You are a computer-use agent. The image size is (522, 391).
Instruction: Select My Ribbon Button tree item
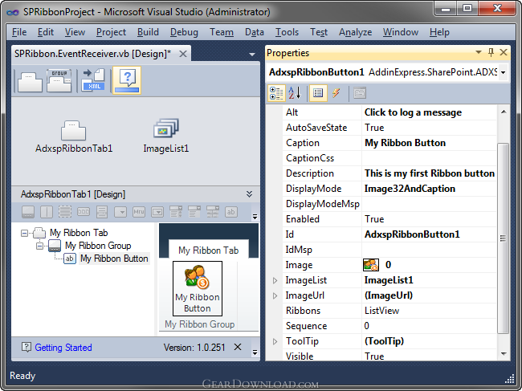[114, 259]
